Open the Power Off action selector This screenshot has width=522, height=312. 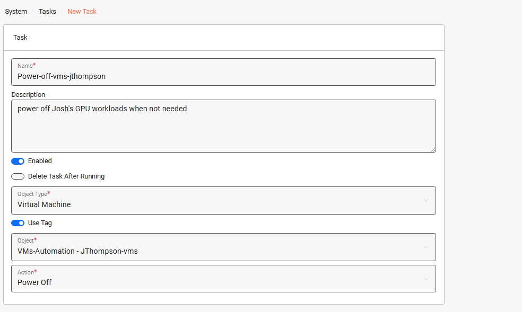(x=212, y=282)
